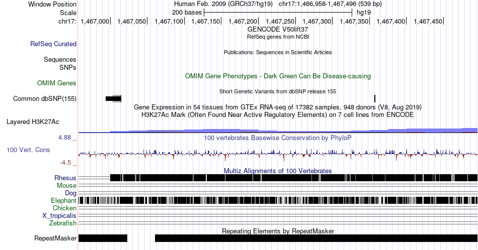Click the 200 bases scale bar
The height and width of the screenshot is (250, 478).
pos(278,13)
